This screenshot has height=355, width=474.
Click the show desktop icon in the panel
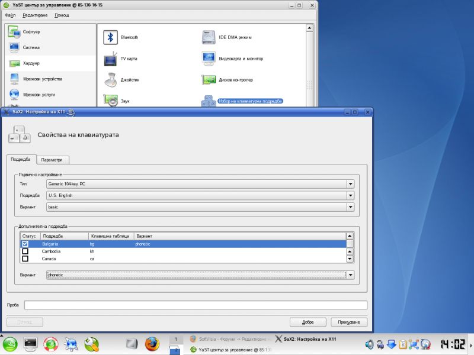(x=132, y=344)
